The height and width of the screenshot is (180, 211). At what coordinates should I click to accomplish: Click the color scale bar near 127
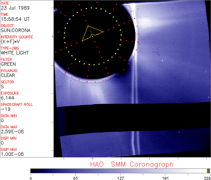click(120, 171)
